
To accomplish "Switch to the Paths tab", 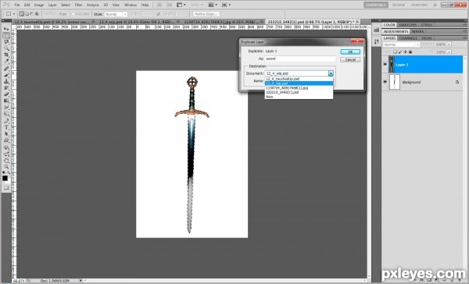I will [x=426, y=38].
